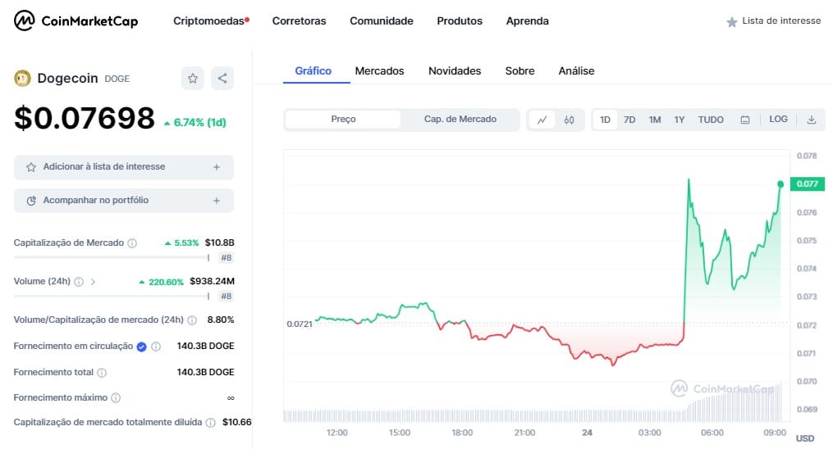
Task: Open Produtos menu
Action: coord(460,21)
